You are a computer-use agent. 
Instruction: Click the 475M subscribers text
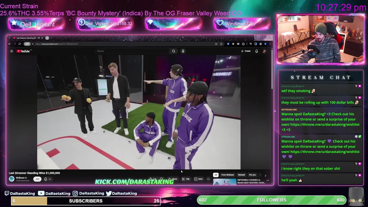(23, 181)
